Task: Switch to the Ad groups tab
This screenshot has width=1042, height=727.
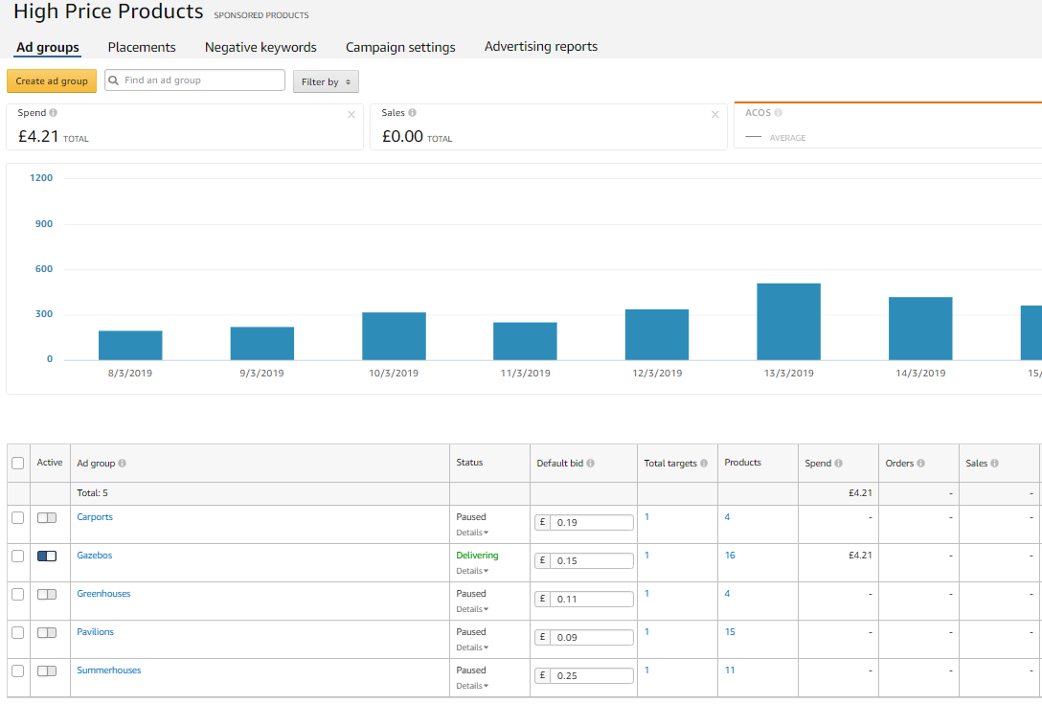Action: click(x=48, y=47)
